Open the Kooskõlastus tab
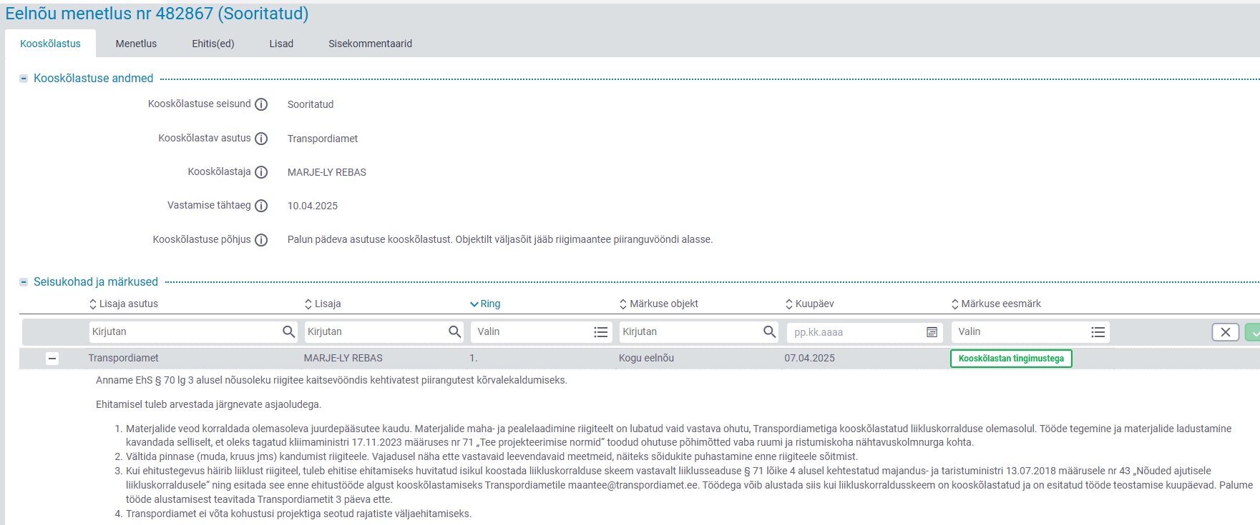 click(x=50, y=44)
